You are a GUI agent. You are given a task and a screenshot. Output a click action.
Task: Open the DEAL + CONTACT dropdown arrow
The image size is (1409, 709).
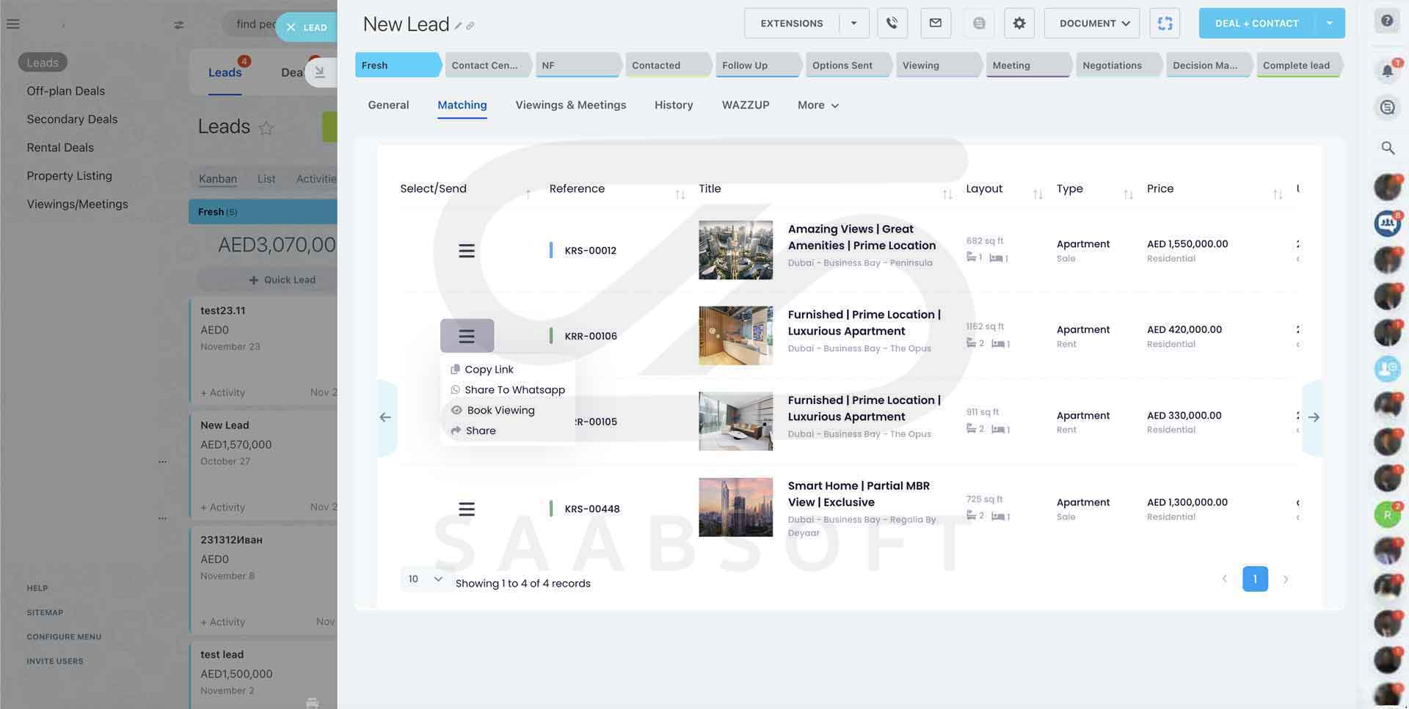coord(1329,23)
